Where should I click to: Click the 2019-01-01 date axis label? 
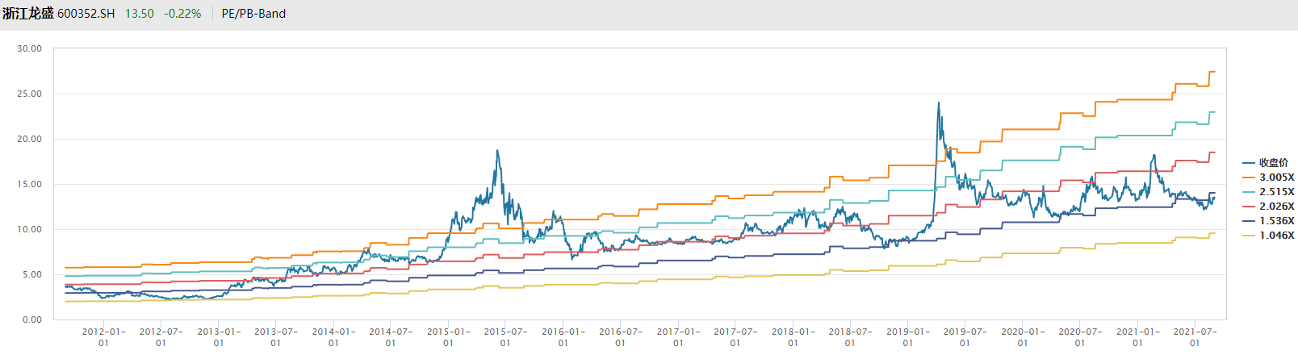(907, 336)
